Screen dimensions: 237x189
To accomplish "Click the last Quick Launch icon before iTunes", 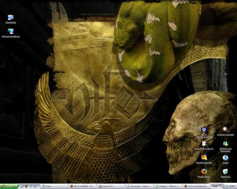I will (x=35, y=186).
